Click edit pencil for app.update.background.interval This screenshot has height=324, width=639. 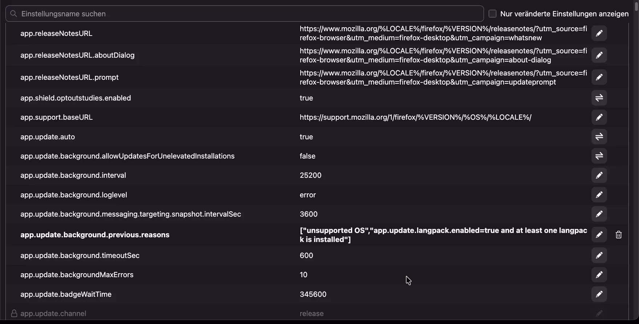(599, 175)
